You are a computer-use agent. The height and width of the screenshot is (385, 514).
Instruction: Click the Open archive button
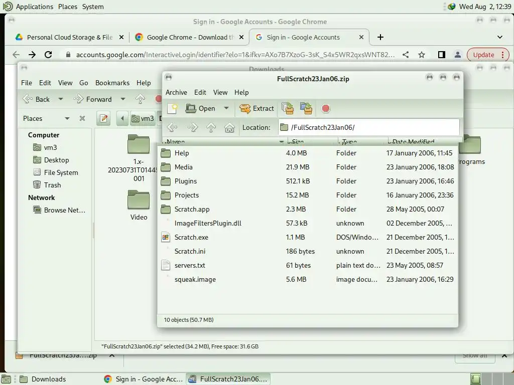pos(201,108)
